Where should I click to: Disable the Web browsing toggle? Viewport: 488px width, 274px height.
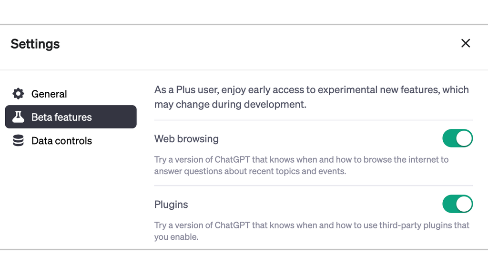click(x=457, y=138)
